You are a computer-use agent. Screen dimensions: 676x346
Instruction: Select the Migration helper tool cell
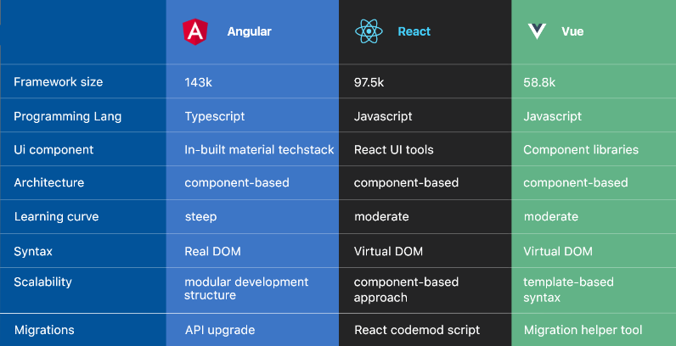point(583,330)
